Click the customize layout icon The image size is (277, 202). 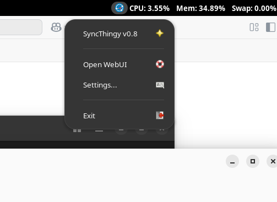pyautogui.click(x=254, y=27)
